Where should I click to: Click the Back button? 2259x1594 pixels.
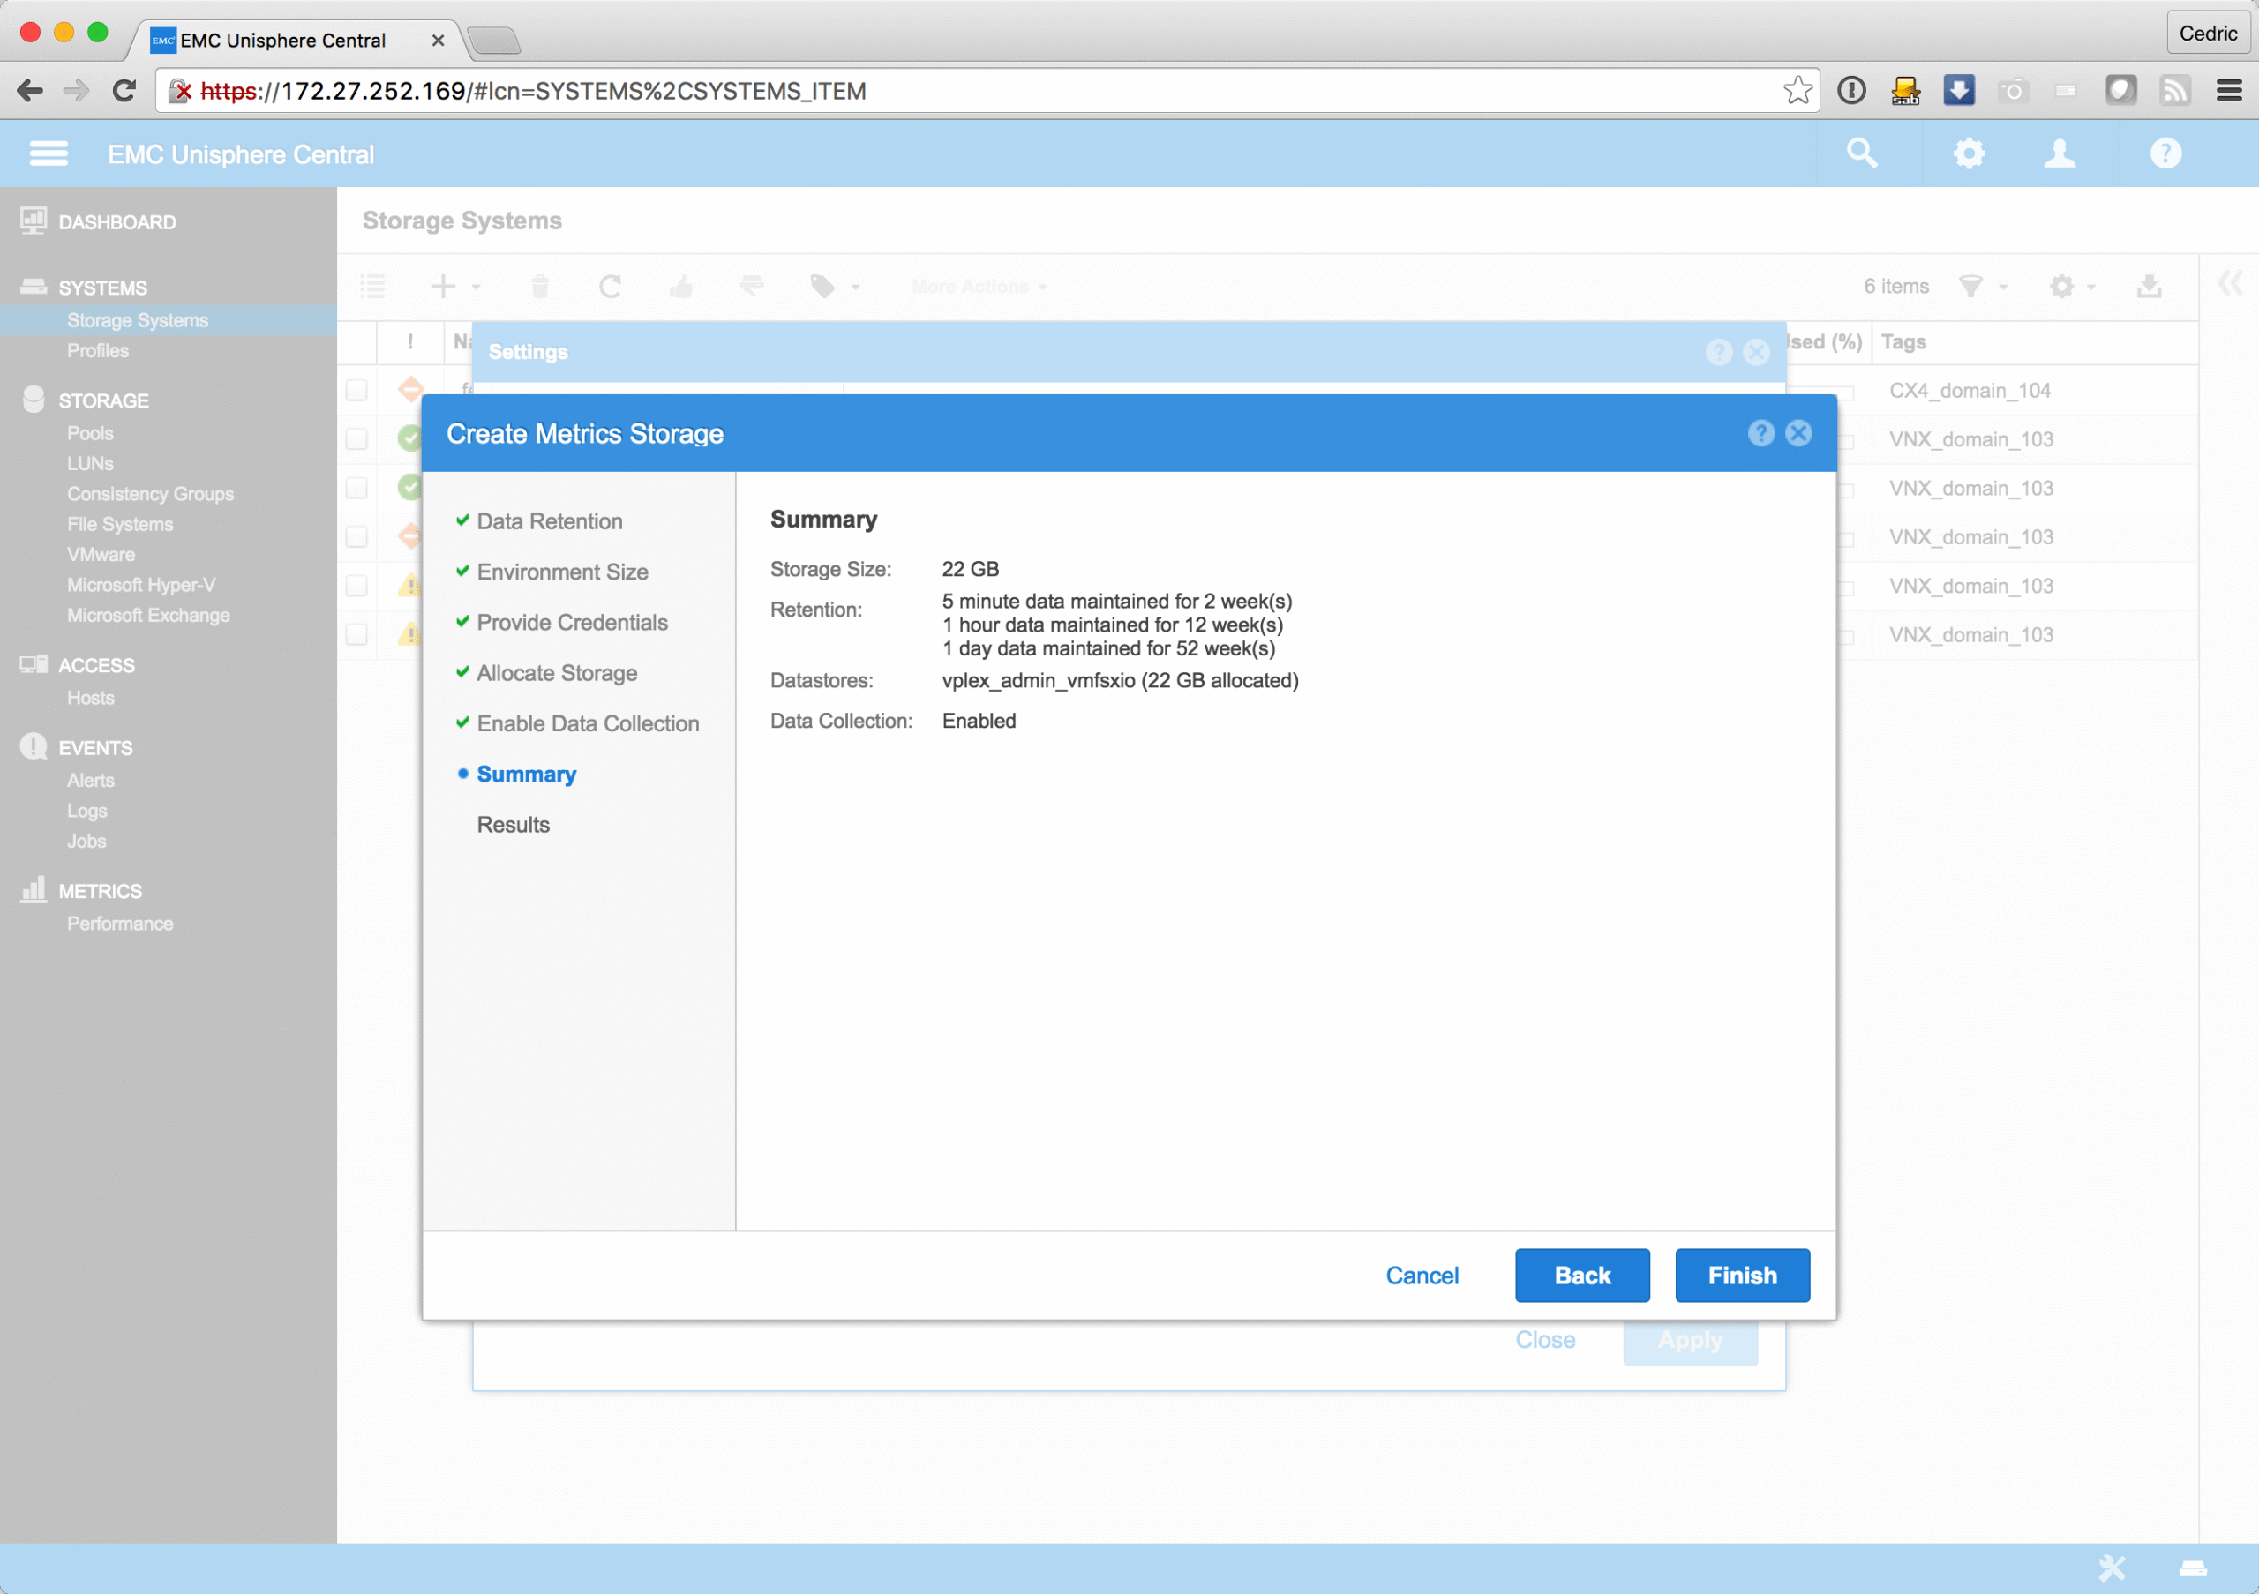click(x=1581, y=1276)
